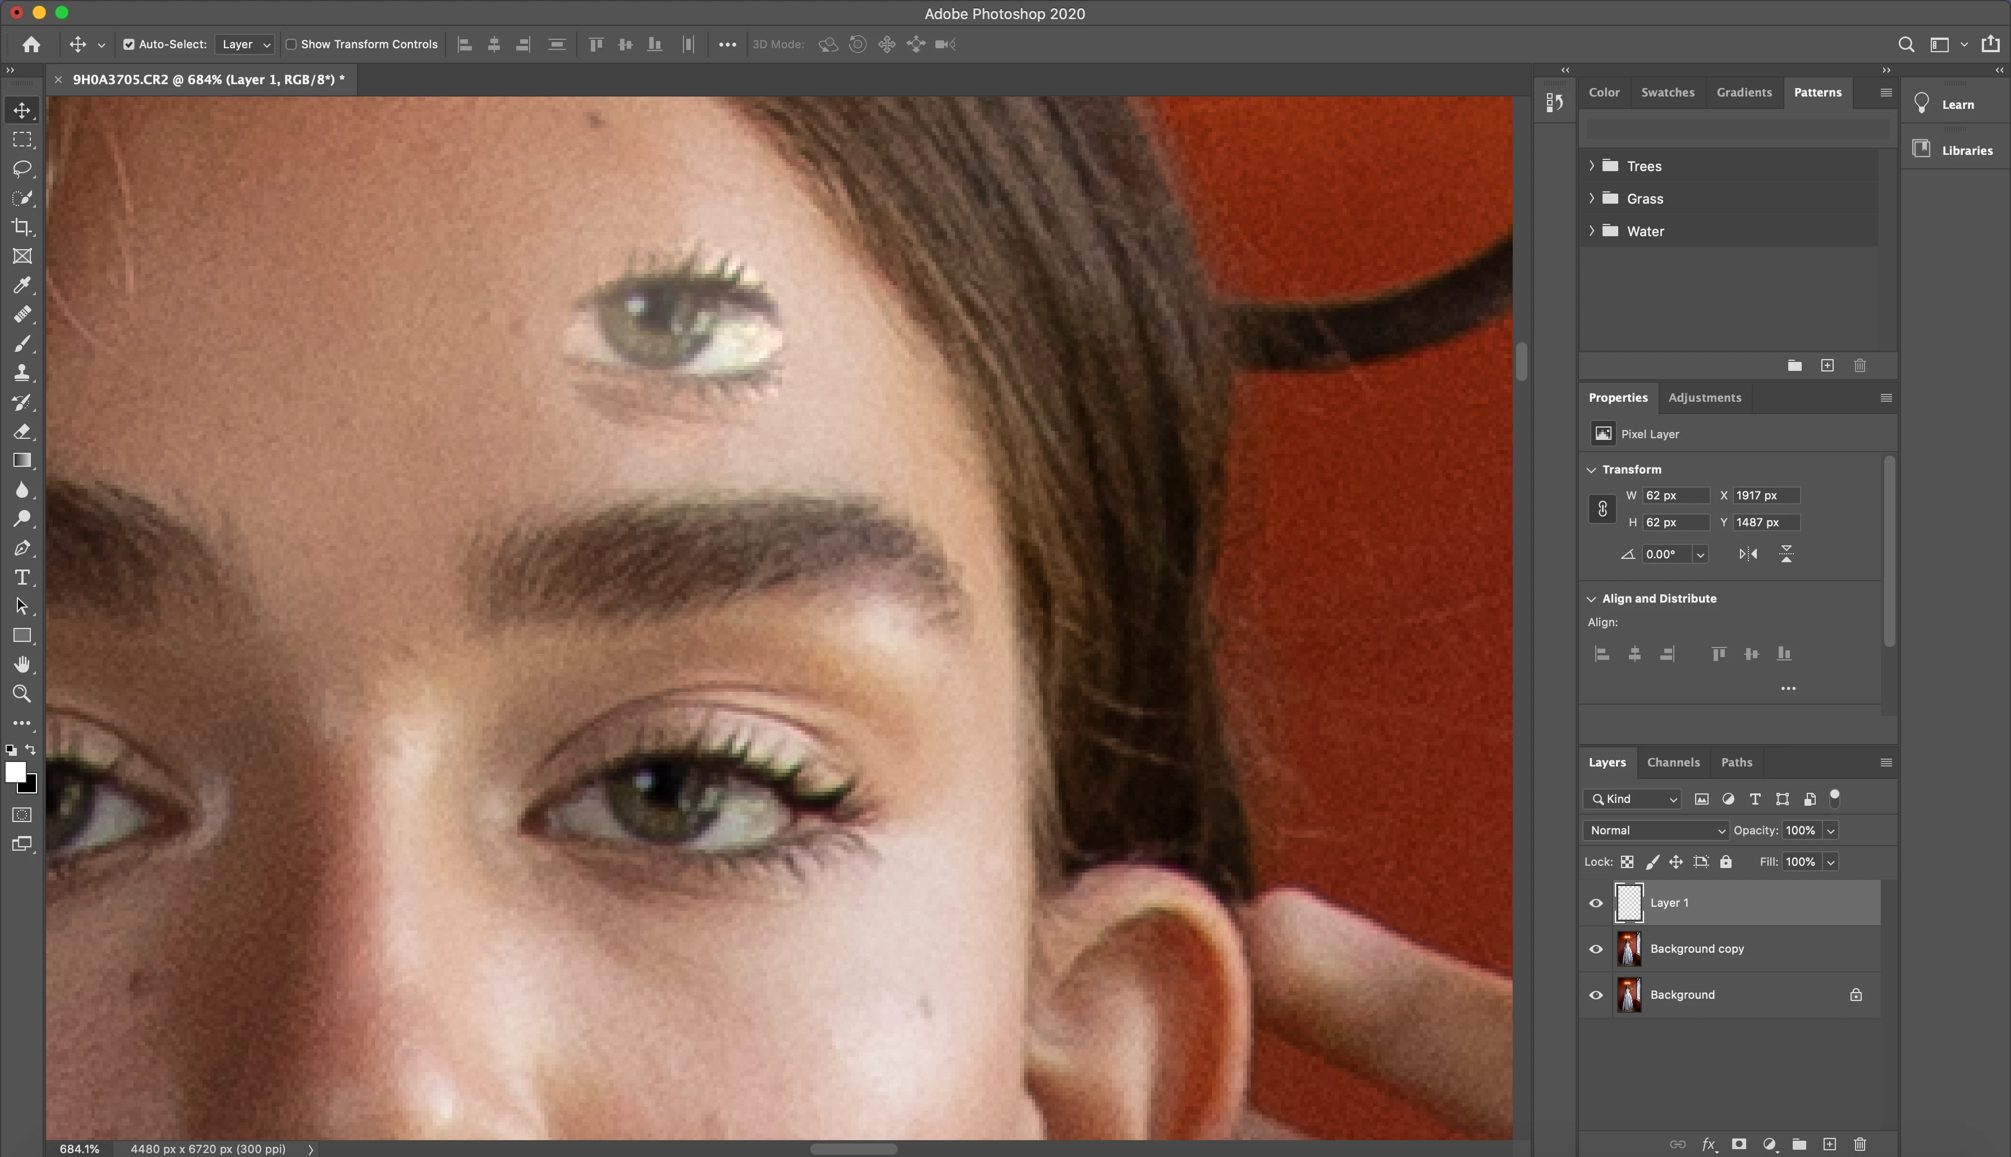The height and width of the screenshot is (1157, 2011).
Task: Delete layer using the Layers trash icon
Action: click(x=1860, y=1144)
